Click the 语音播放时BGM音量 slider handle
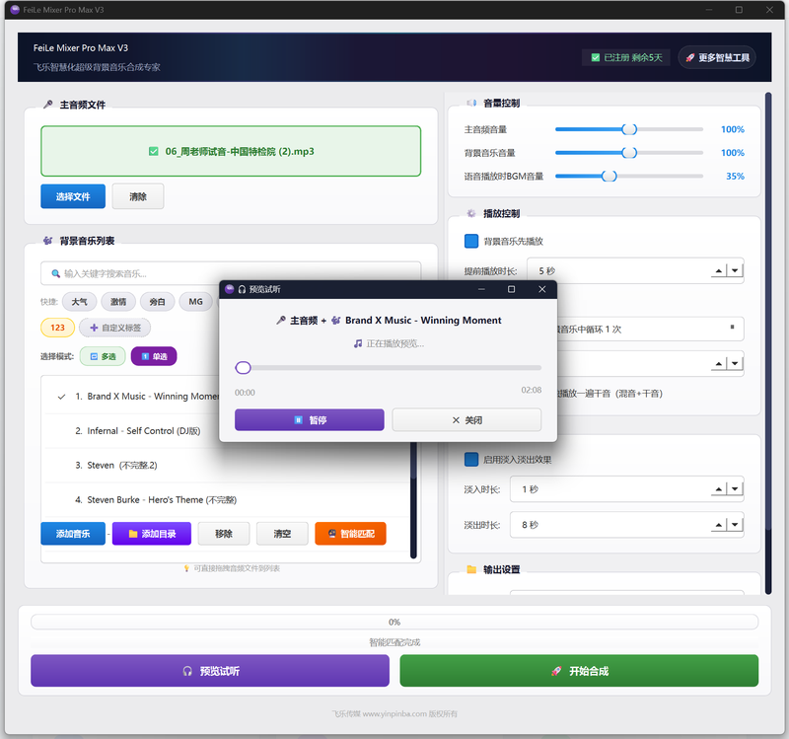Viewport: 789px width, 739px height. (609, 177)
